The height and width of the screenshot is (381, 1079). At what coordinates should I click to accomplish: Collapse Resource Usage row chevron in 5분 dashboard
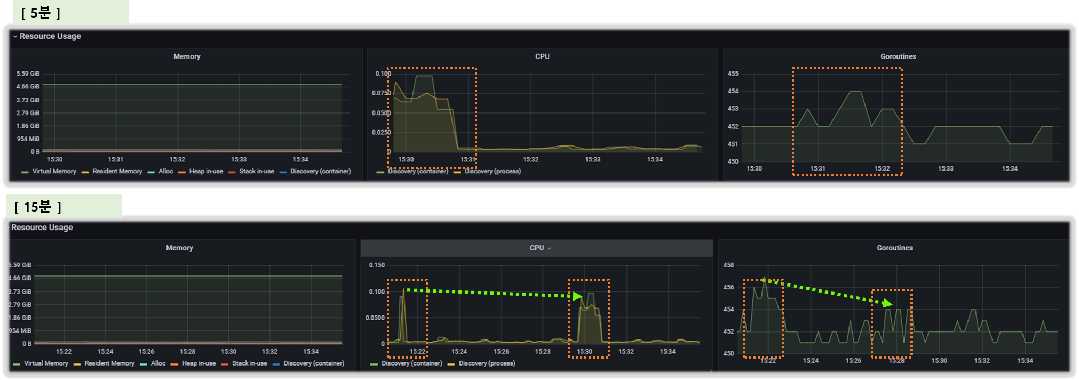[x=15, y=37]
